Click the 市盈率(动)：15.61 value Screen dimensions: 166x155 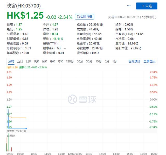[89, 34]
